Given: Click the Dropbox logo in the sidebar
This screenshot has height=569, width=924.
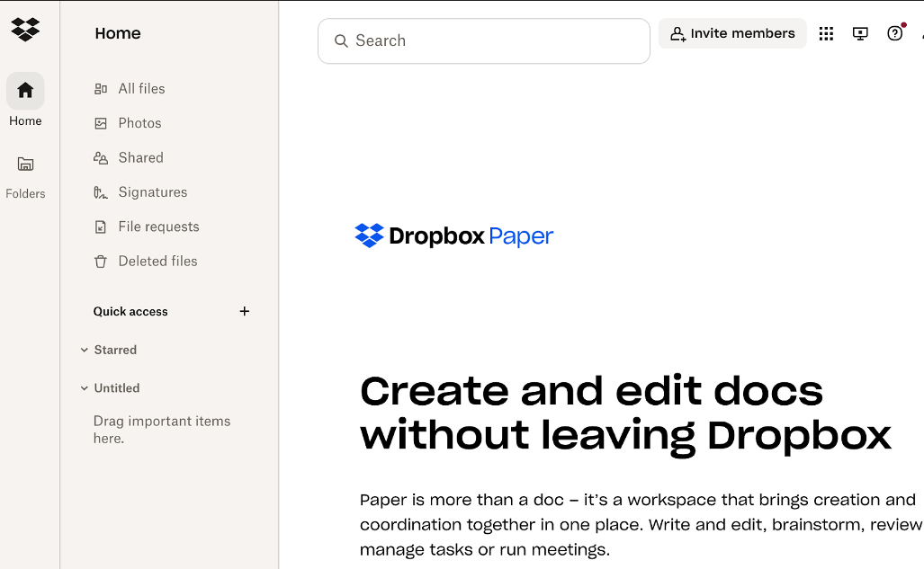Looking at the screenshot, I should (25, 29).
